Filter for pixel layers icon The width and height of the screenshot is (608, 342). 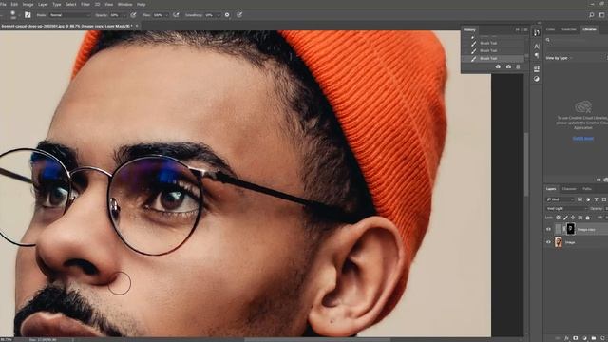pos(579,199)
